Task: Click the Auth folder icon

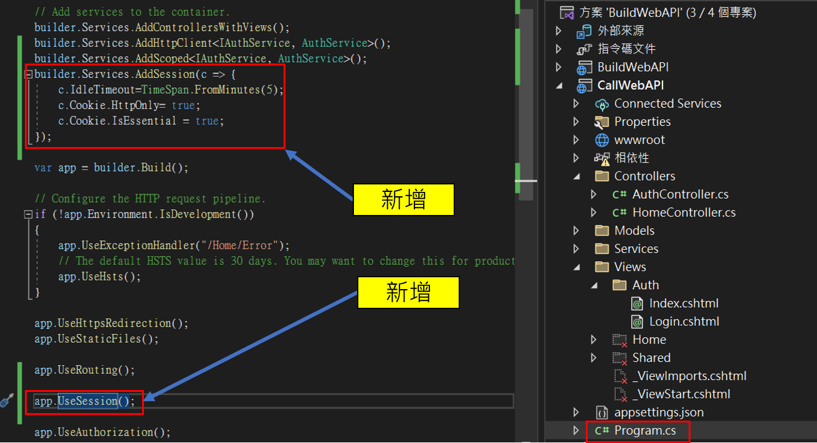Action: pos(619,285)
